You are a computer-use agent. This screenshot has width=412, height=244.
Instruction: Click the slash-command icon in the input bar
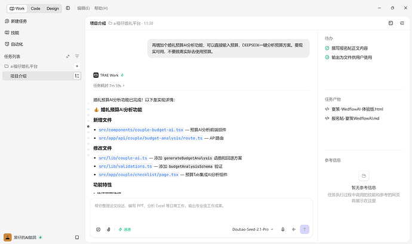(99, 230)
